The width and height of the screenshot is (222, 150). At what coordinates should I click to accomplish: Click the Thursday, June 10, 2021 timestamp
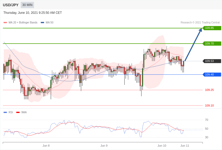point(33,13)
